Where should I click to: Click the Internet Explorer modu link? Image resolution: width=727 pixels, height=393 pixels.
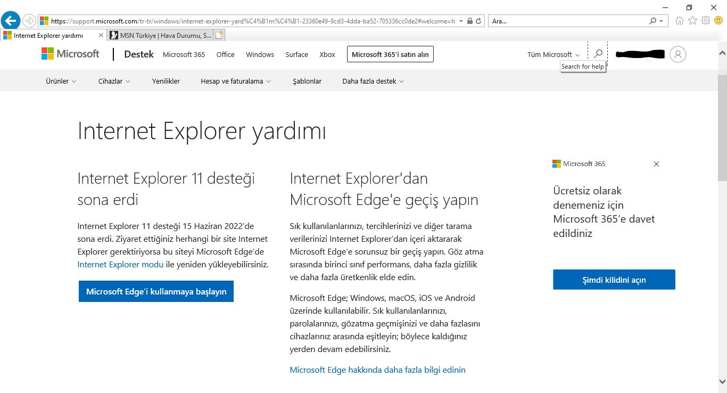coord(120,264)
